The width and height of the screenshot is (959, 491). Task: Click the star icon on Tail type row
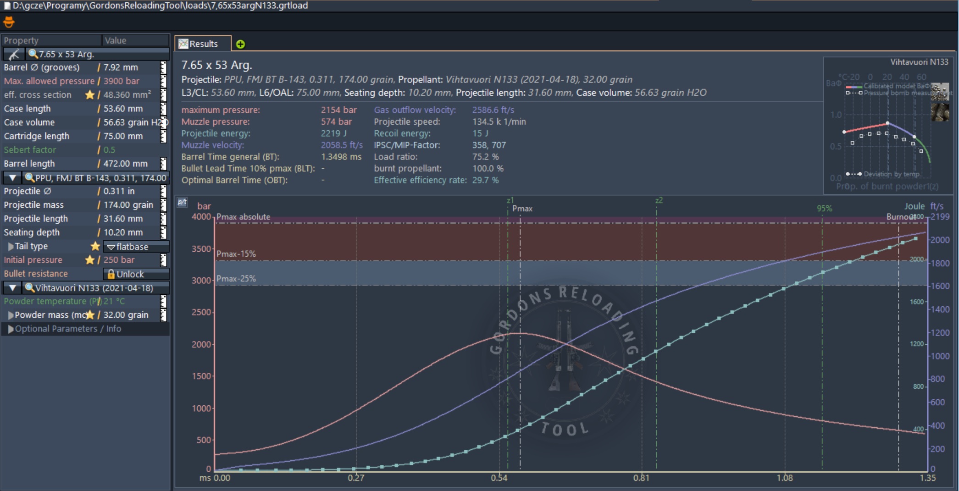pyautogui.click(x=95, y=246)
